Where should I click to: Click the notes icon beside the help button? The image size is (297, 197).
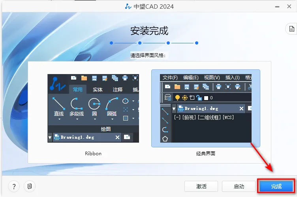[x=30, y=186]
